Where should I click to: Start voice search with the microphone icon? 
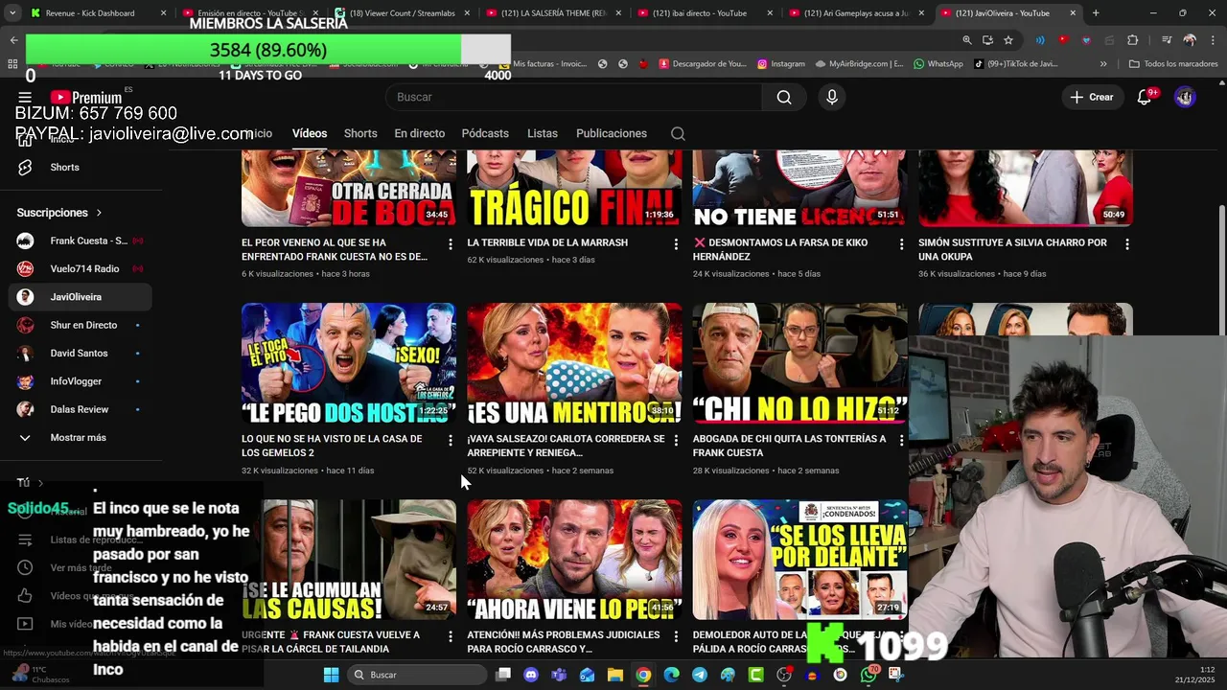832,97
